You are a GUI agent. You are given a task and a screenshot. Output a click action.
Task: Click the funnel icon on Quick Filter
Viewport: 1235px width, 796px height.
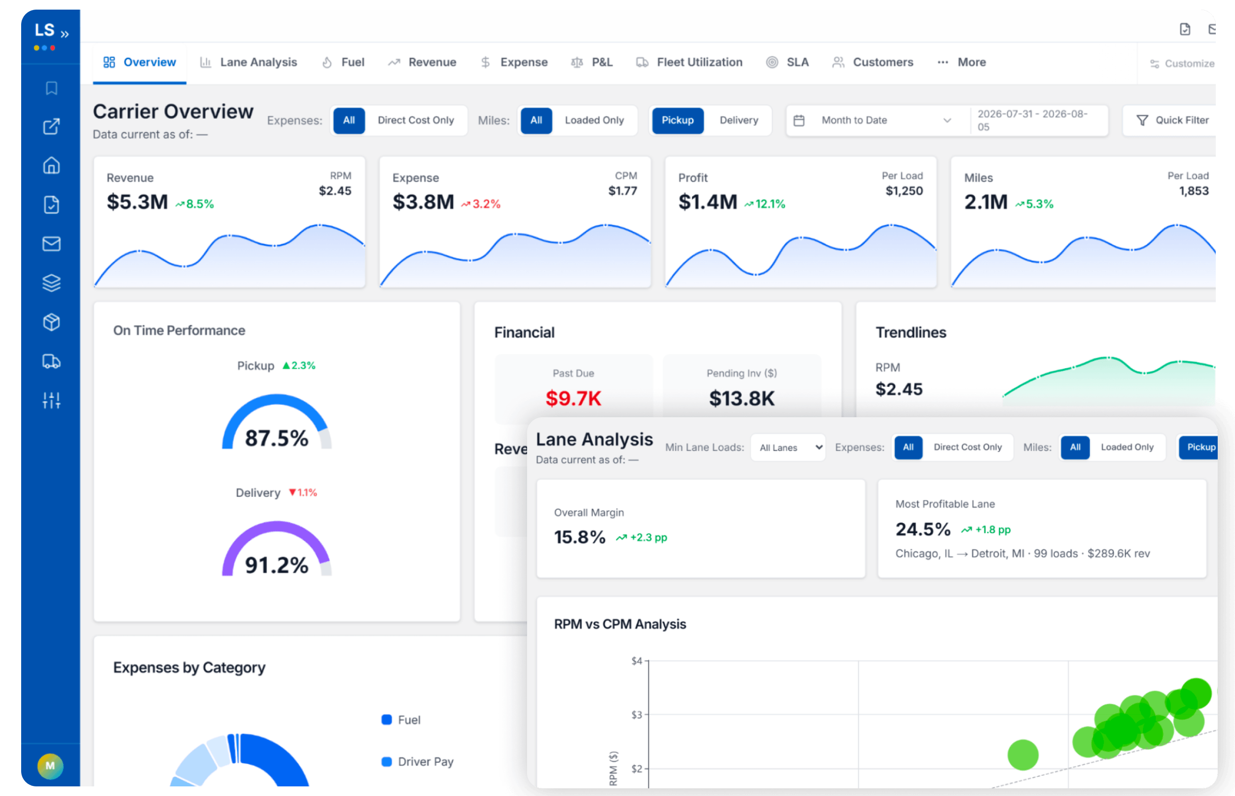[1143, 121]
